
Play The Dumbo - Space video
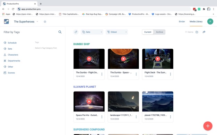(x=123, y=59)
